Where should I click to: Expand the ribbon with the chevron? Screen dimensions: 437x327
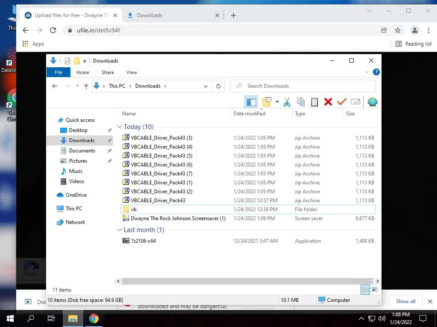(x=367, y=72)
